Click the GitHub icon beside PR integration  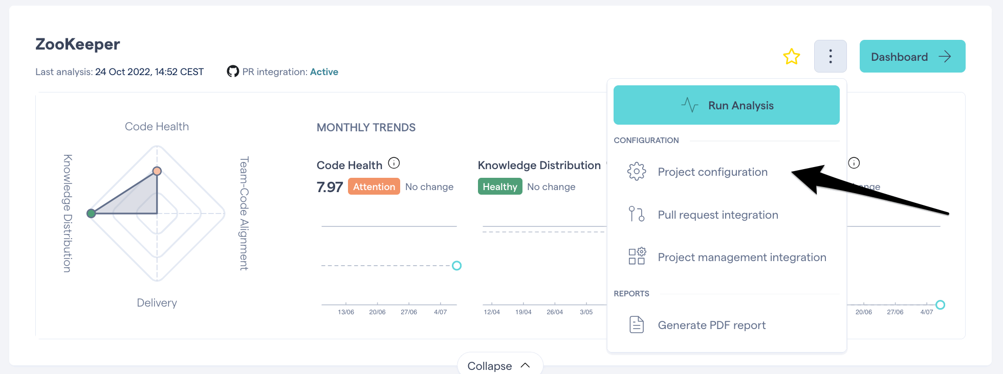[x=233, y=72]
